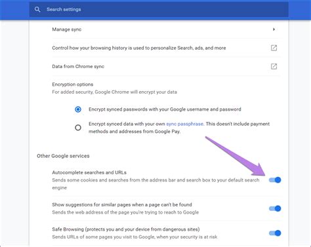This screenshot has height=247, width=311.
Task: Click 'Show suggestions for similar pages' label
Action: [x=122, y=204]
